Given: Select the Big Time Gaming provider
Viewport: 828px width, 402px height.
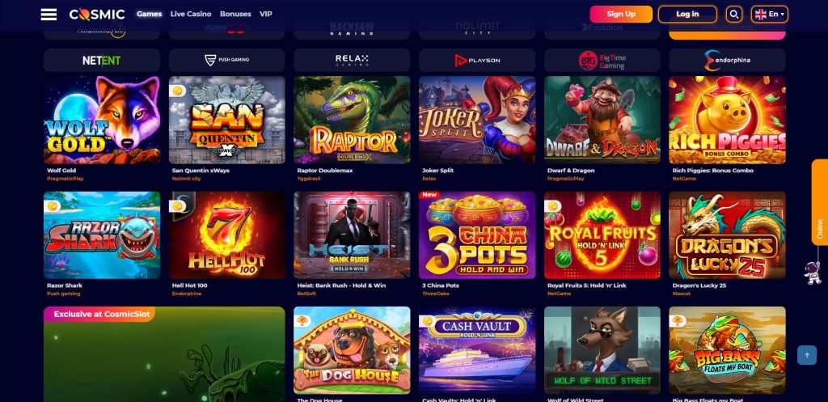Looking at the screenshot, I should click(602, 60).
